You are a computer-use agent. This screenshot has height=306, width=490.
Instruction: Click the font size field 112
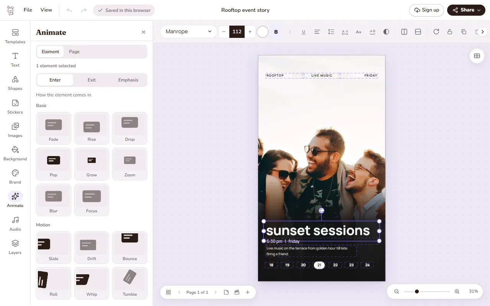pyautogui.click(x=237, y=32)
